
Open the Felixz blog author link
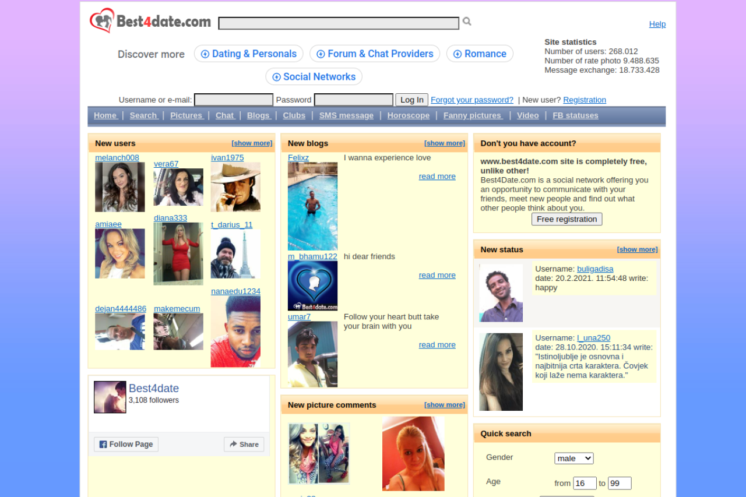[x=298, y=157]
